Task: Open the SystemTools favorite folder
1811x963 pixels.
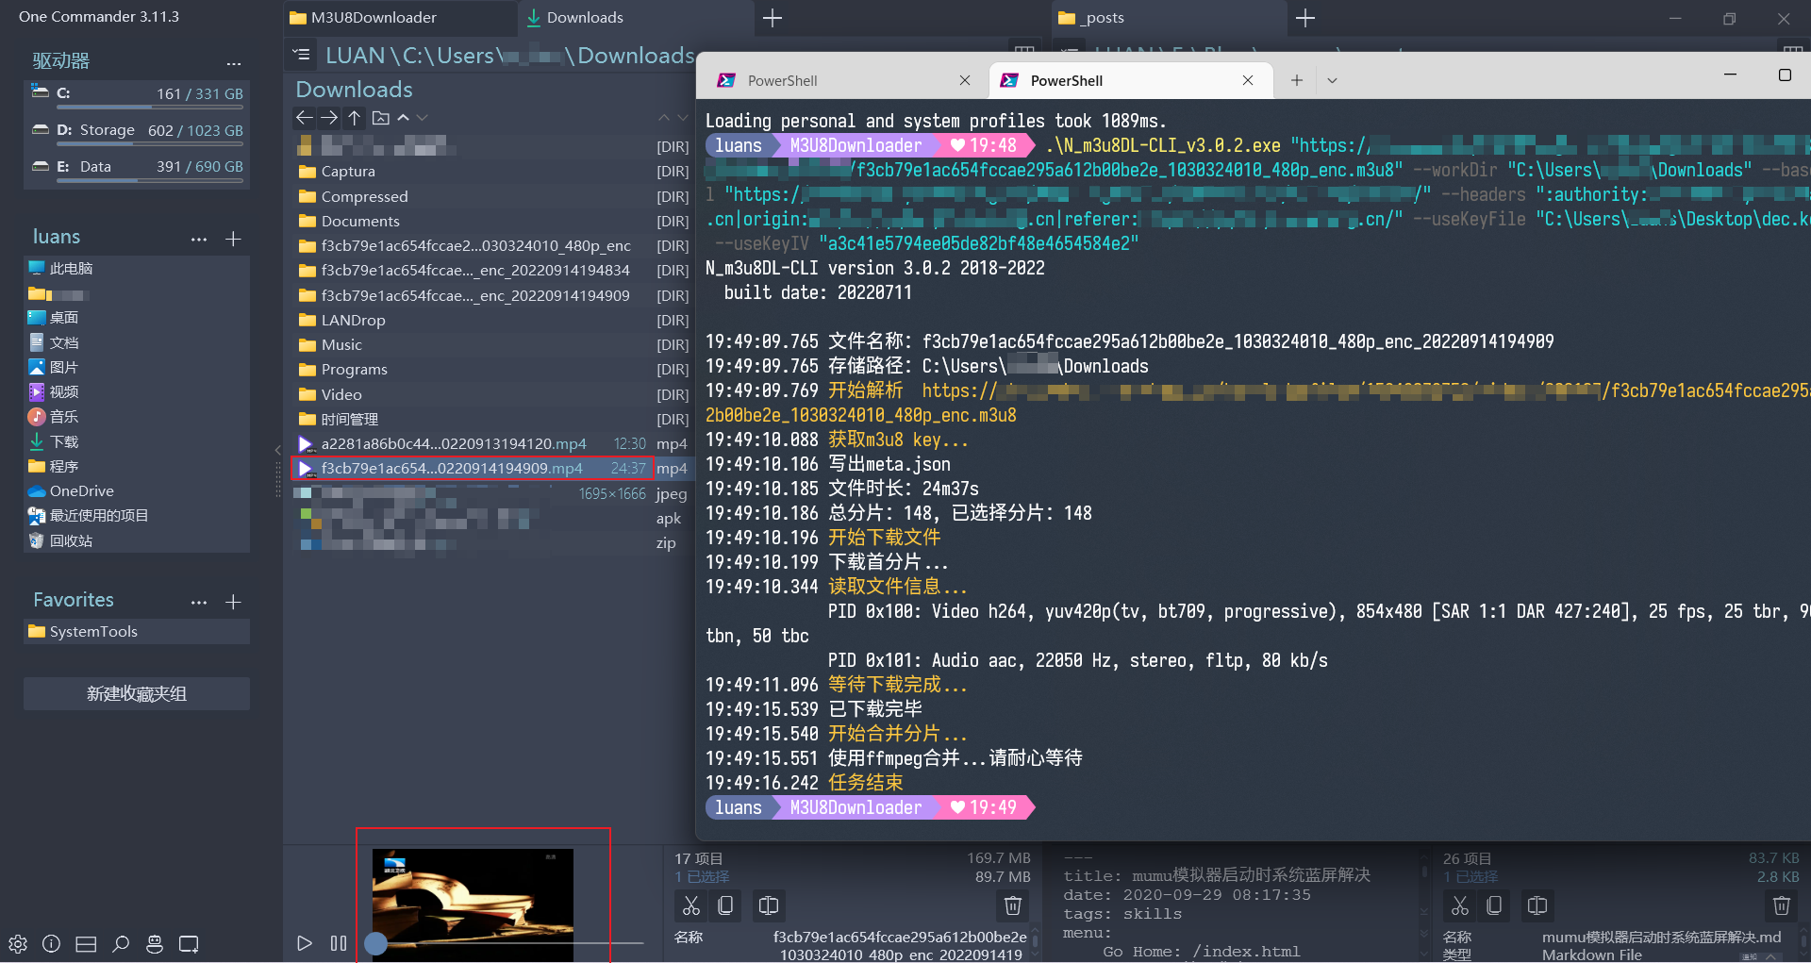Action: pyautogui.click(x=93, y=632)
